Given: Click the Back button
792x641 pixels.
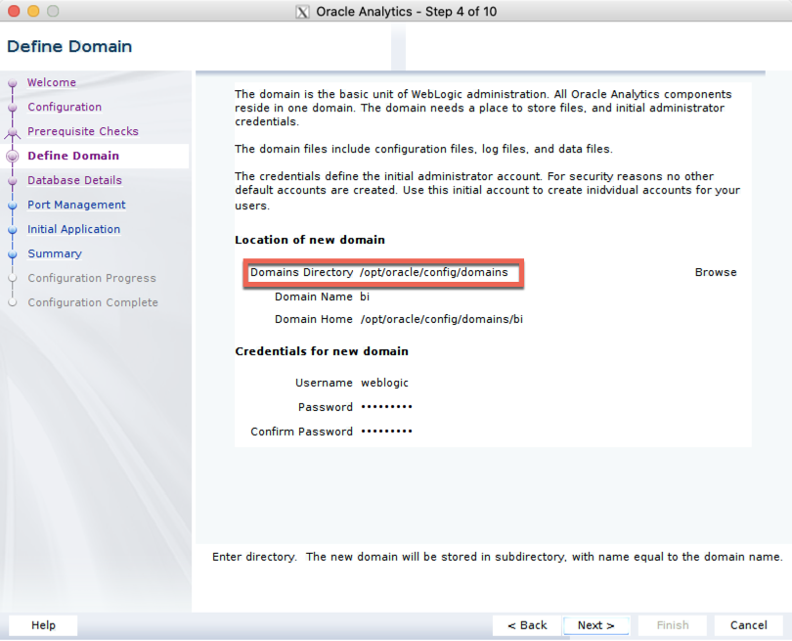Looking at the screenshot, I should [526, 625].
